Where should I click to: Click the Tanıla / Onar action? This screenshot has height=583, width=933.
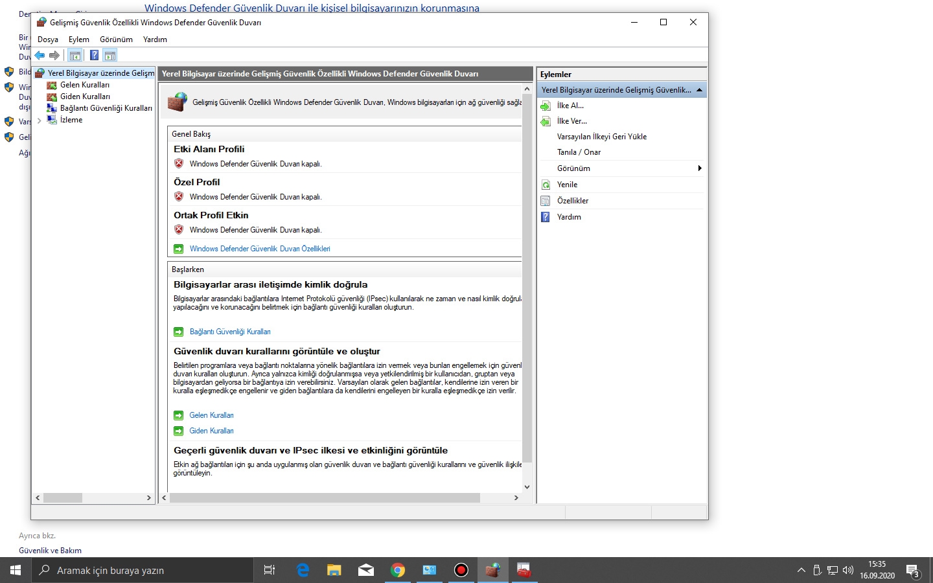click(x=579, y=152)
